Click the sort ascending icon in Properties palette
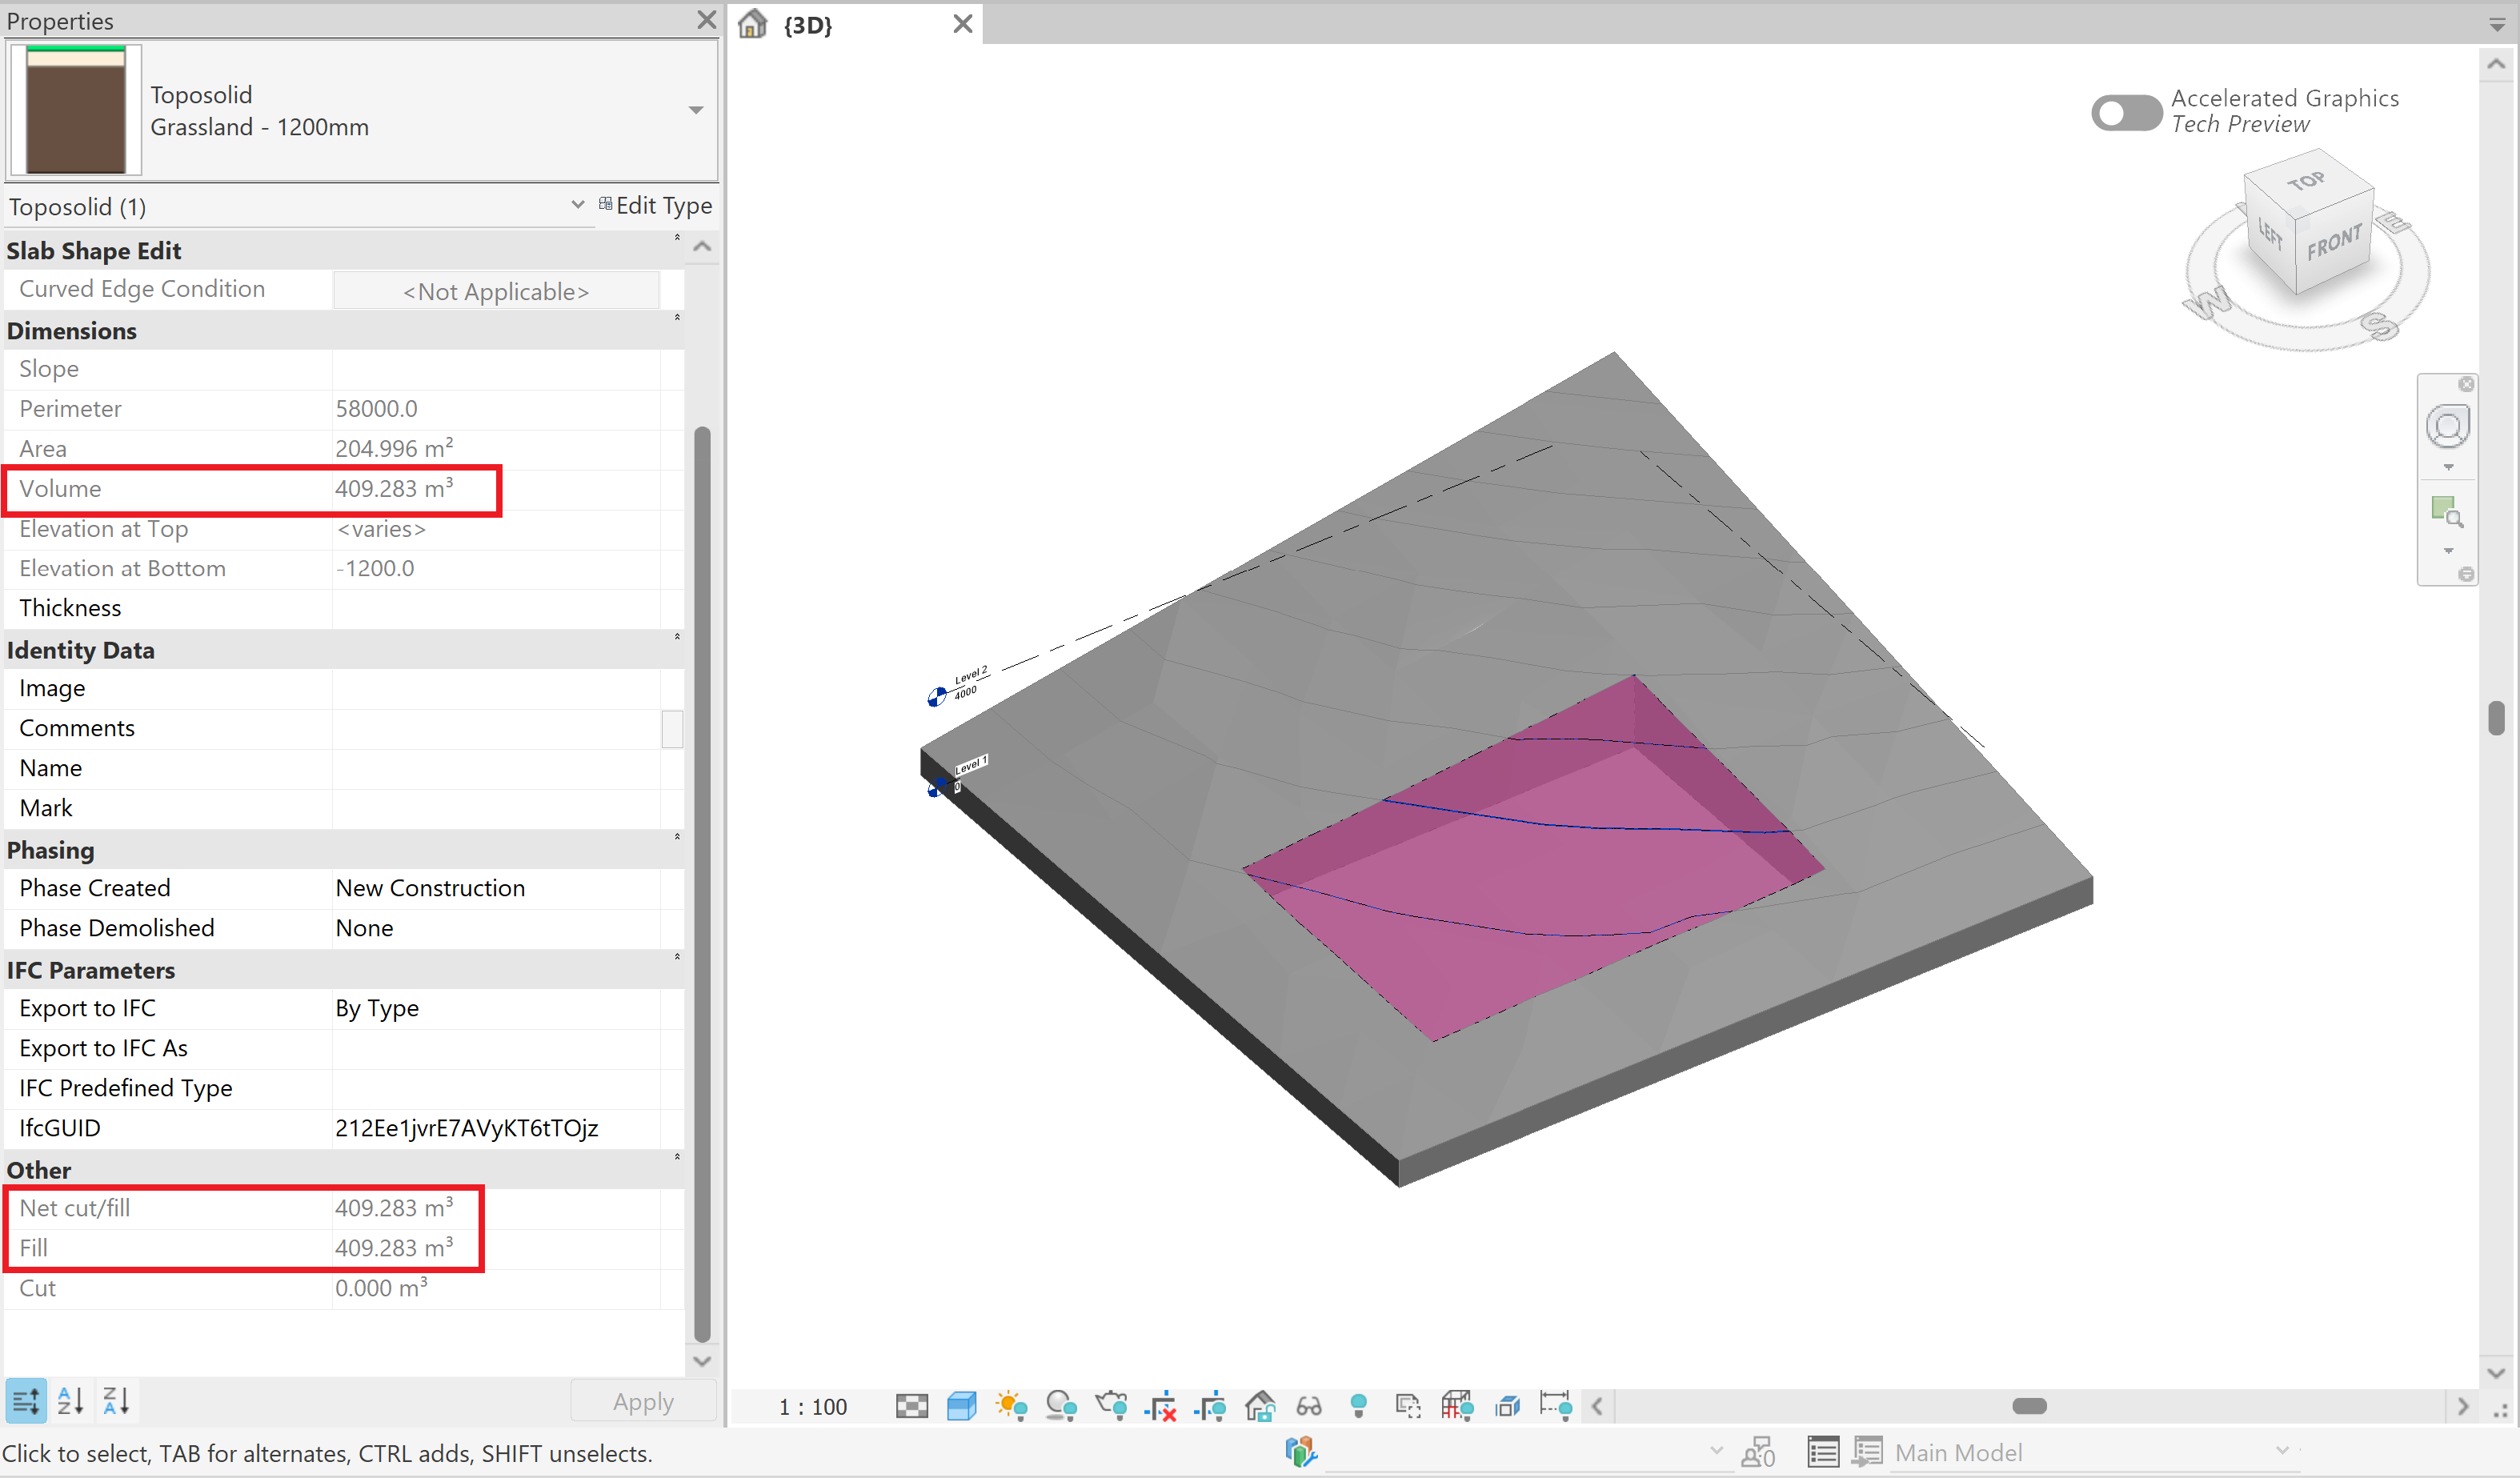The width and height of the screenshot is (2520, 1478). (x=70, y=1400)
